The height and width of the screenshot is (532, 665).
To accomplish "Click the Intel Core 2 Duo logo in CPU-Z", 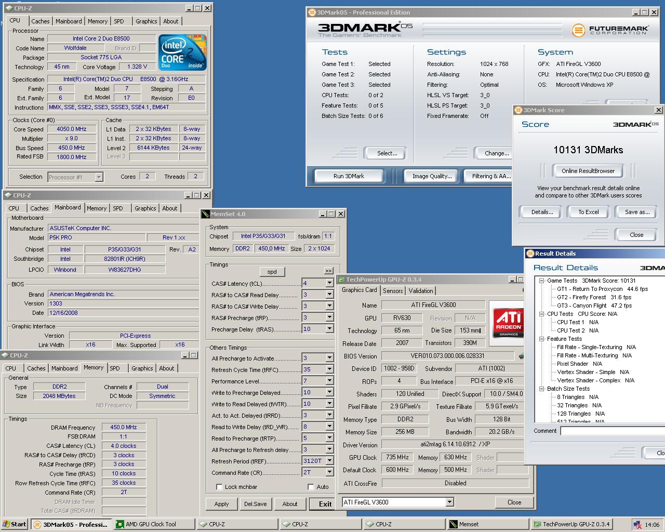I will coord(183,52).
